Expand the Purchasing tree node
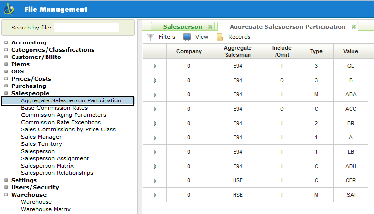 [6, 86]
